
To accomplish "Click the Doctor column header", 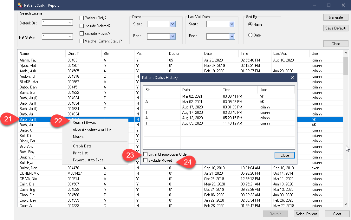I will click(185, 54).
